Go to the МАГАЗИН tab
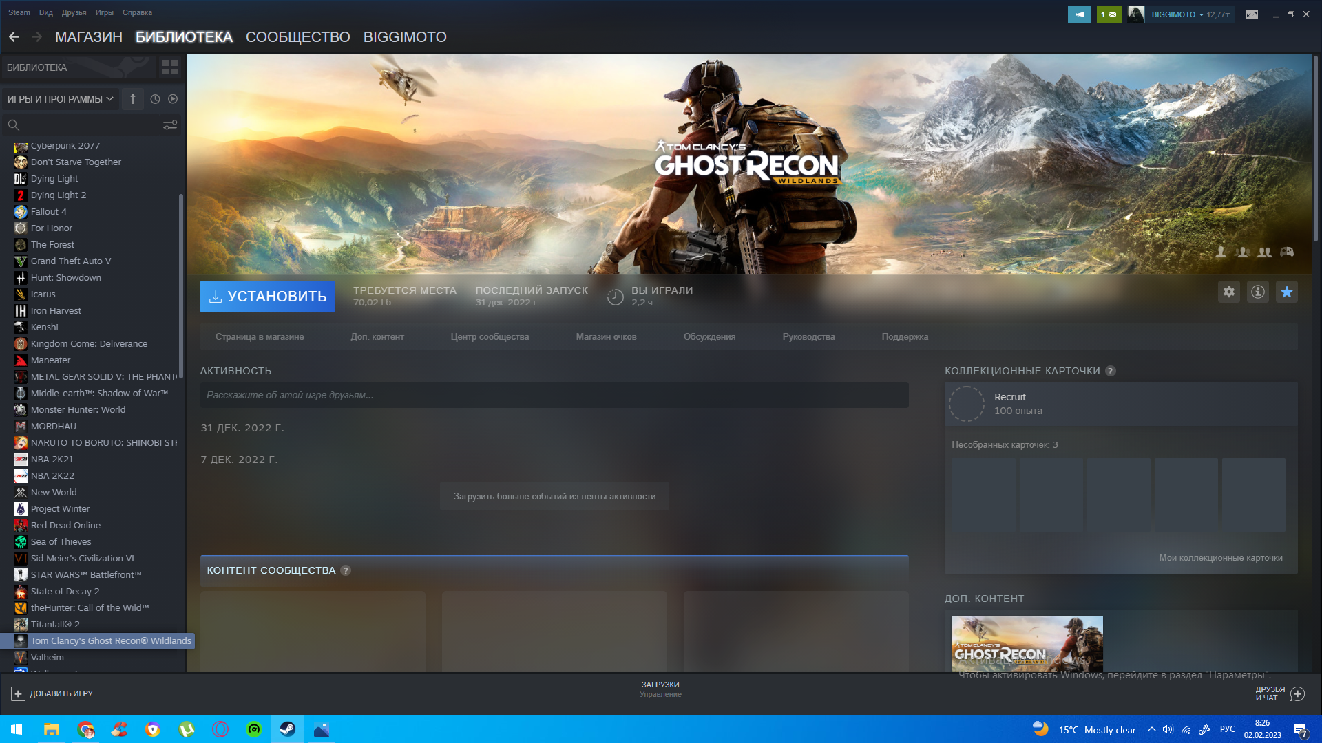 click(x=89, y=37)
